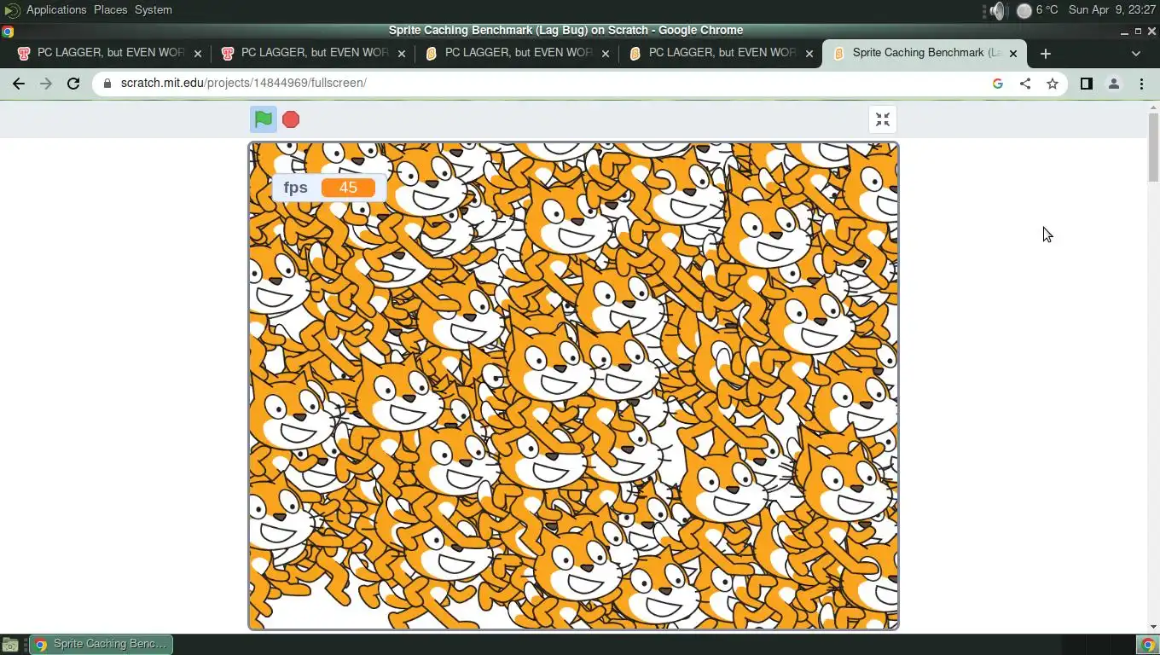Stop the project with the red stop sign

click(291, 119)
